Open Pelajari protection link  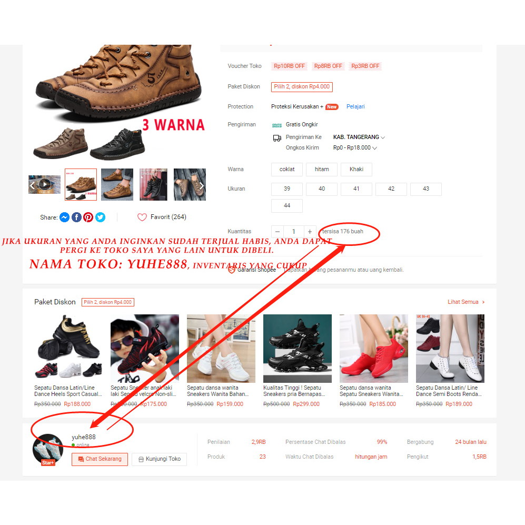[x=355, y=106]
